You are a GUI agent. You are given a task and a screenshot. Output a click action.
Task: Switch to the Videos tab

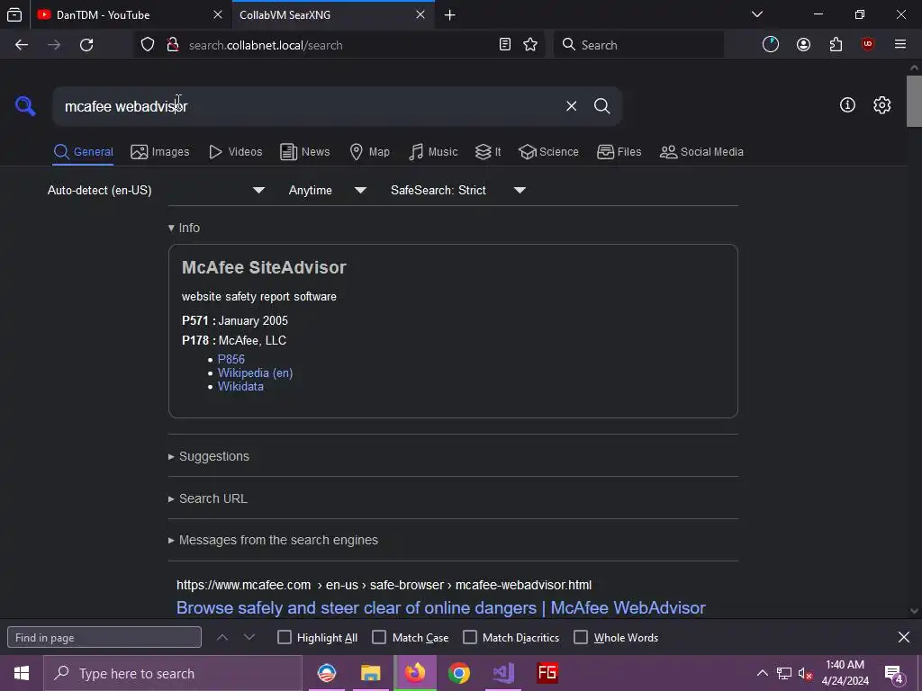tap(236, 152)
